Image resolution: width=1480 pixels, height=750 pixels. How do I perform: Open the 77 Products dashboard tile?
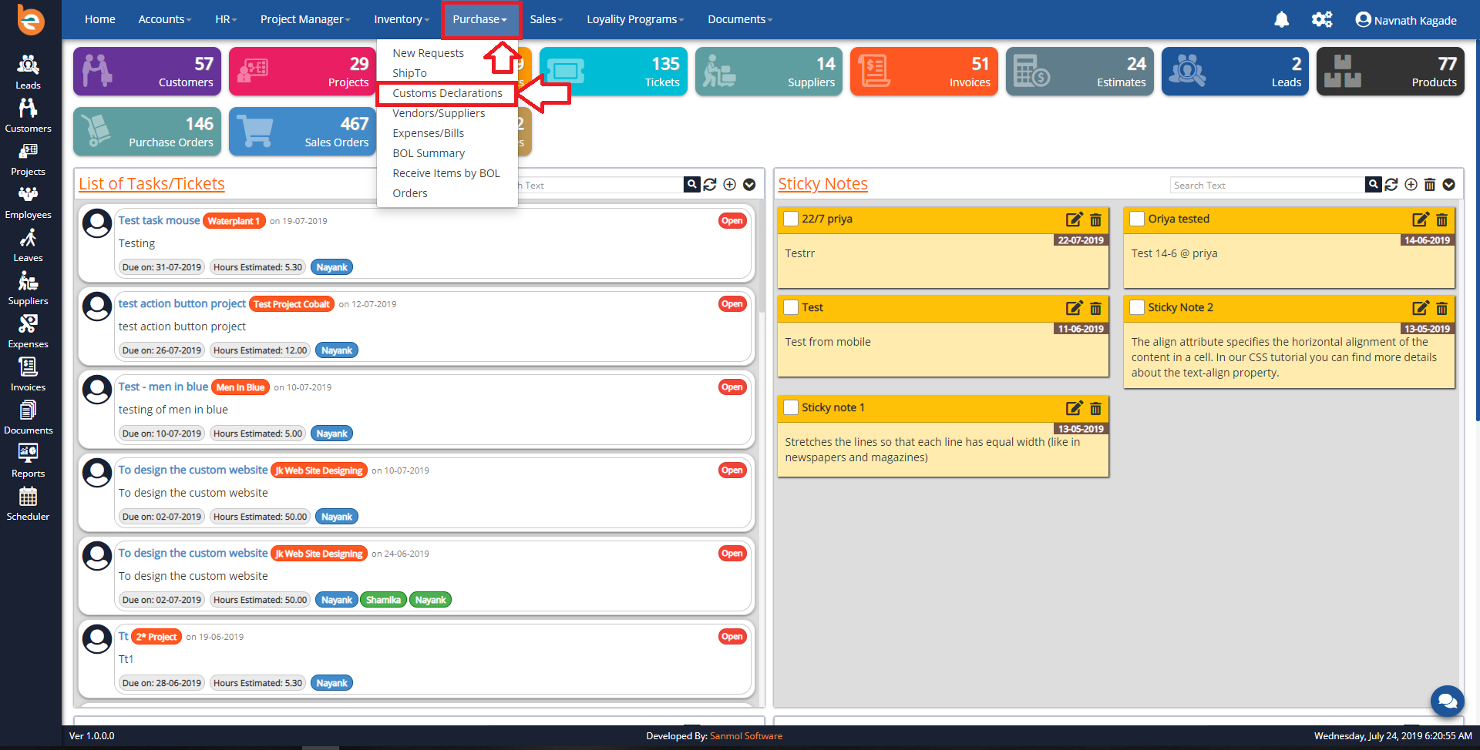click(x=1390, y=72)
